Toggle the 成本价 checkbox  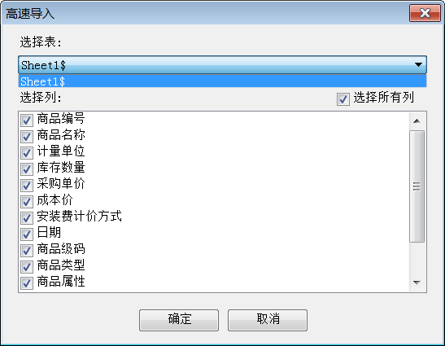pos(27,202)
